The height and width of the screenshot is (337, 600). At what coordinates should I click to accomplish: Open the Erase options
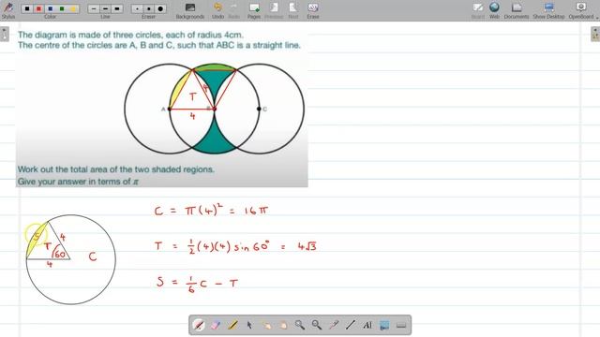tap(312, 10)
